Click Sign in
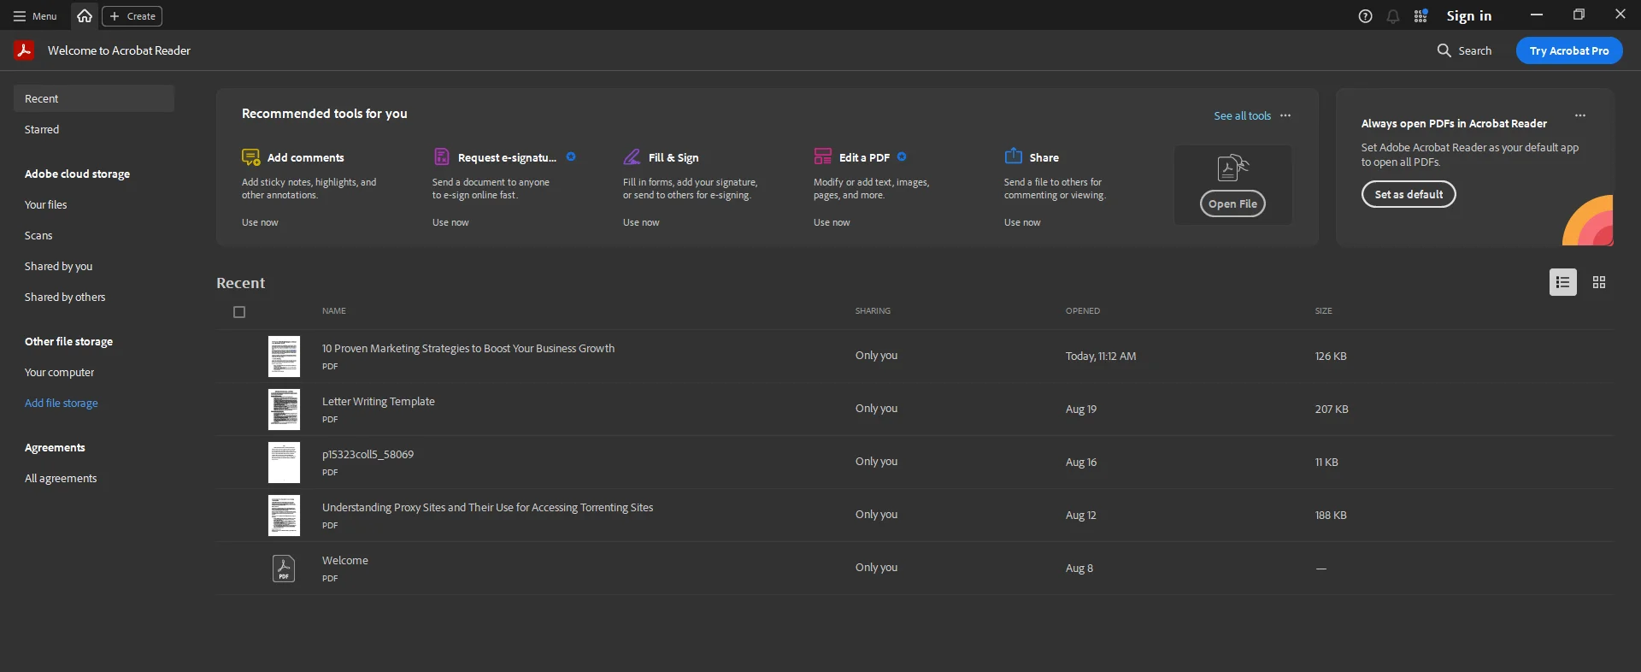 pos(1468,16)
